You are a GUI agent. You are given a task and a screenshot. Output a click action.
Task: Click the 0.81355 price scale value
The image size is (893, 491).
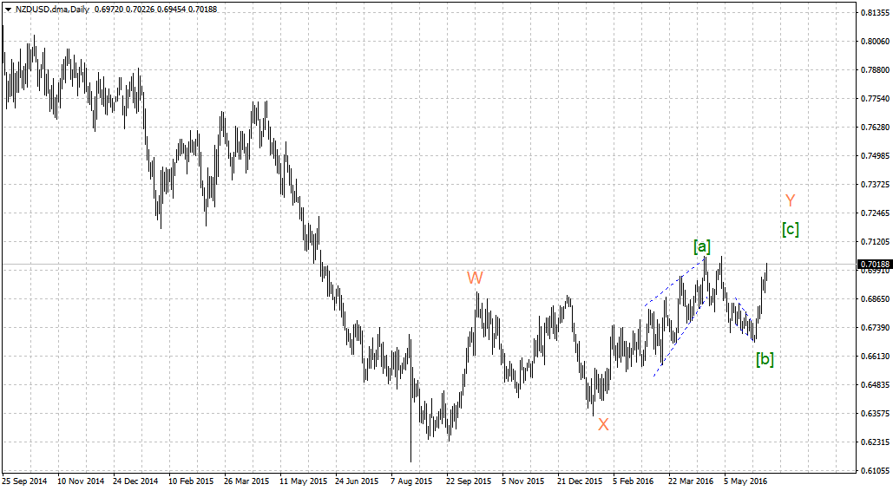pos(876,12)
